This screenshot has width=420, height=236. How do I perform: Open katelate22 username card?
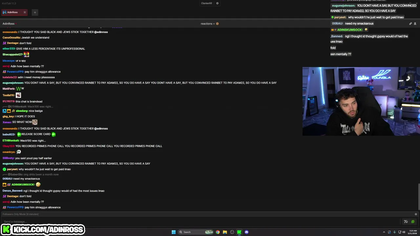[10, 77]
